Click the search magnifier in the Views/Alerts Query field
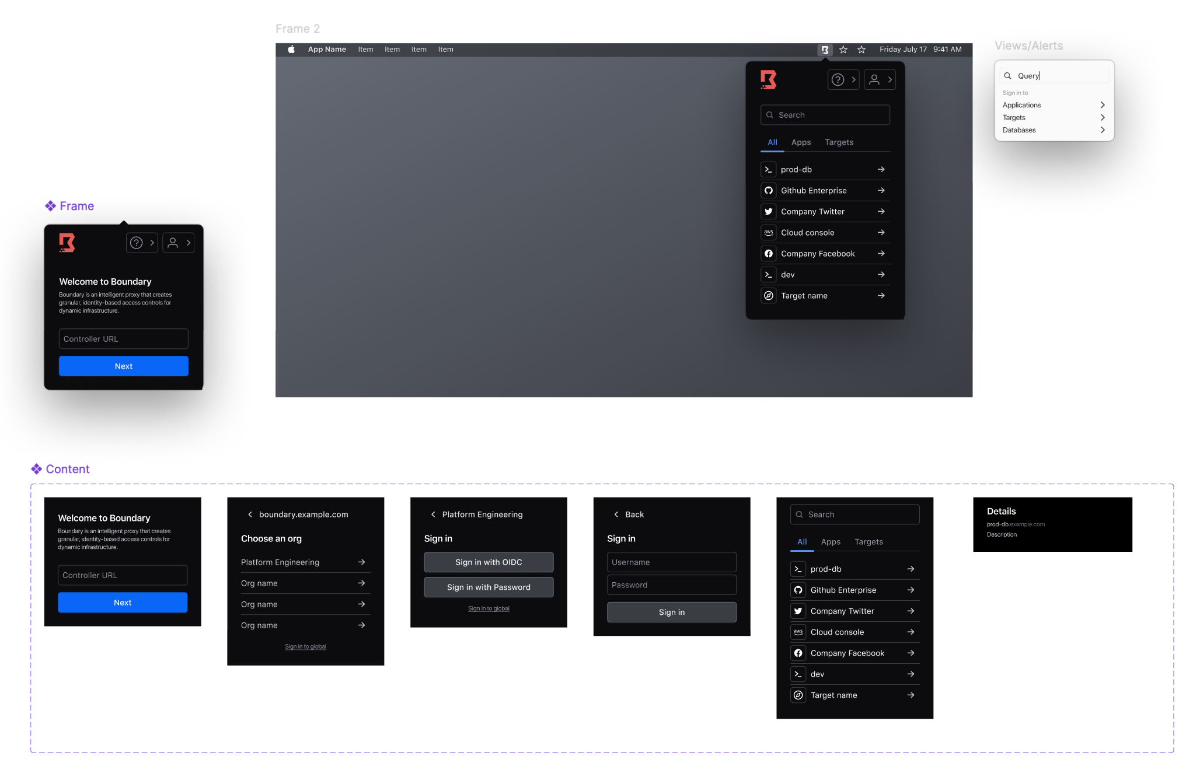The height and width of the screenshot is (784, 1200). (1007, 76)
